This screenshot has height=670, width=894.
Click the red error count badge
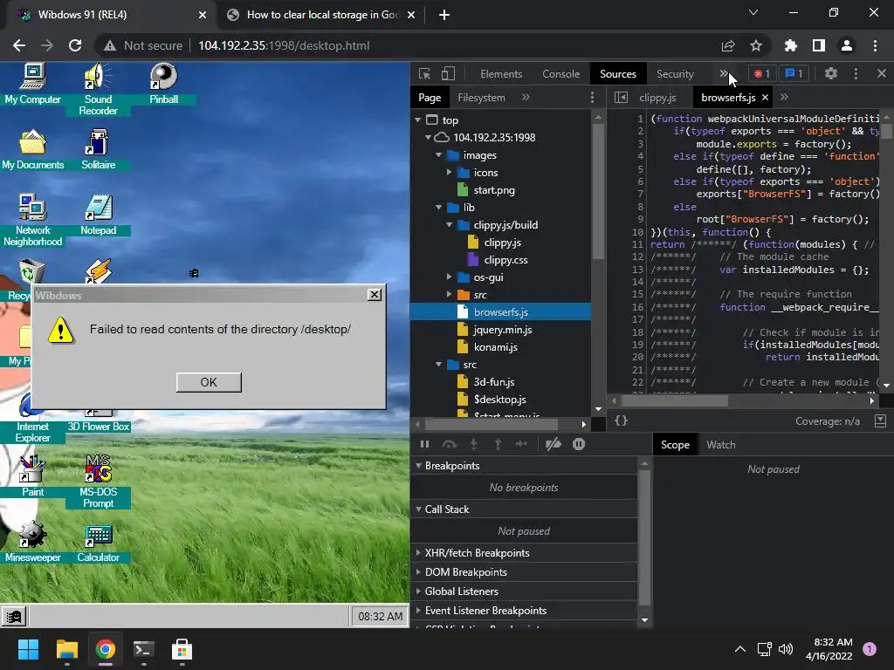pos(761,73)
